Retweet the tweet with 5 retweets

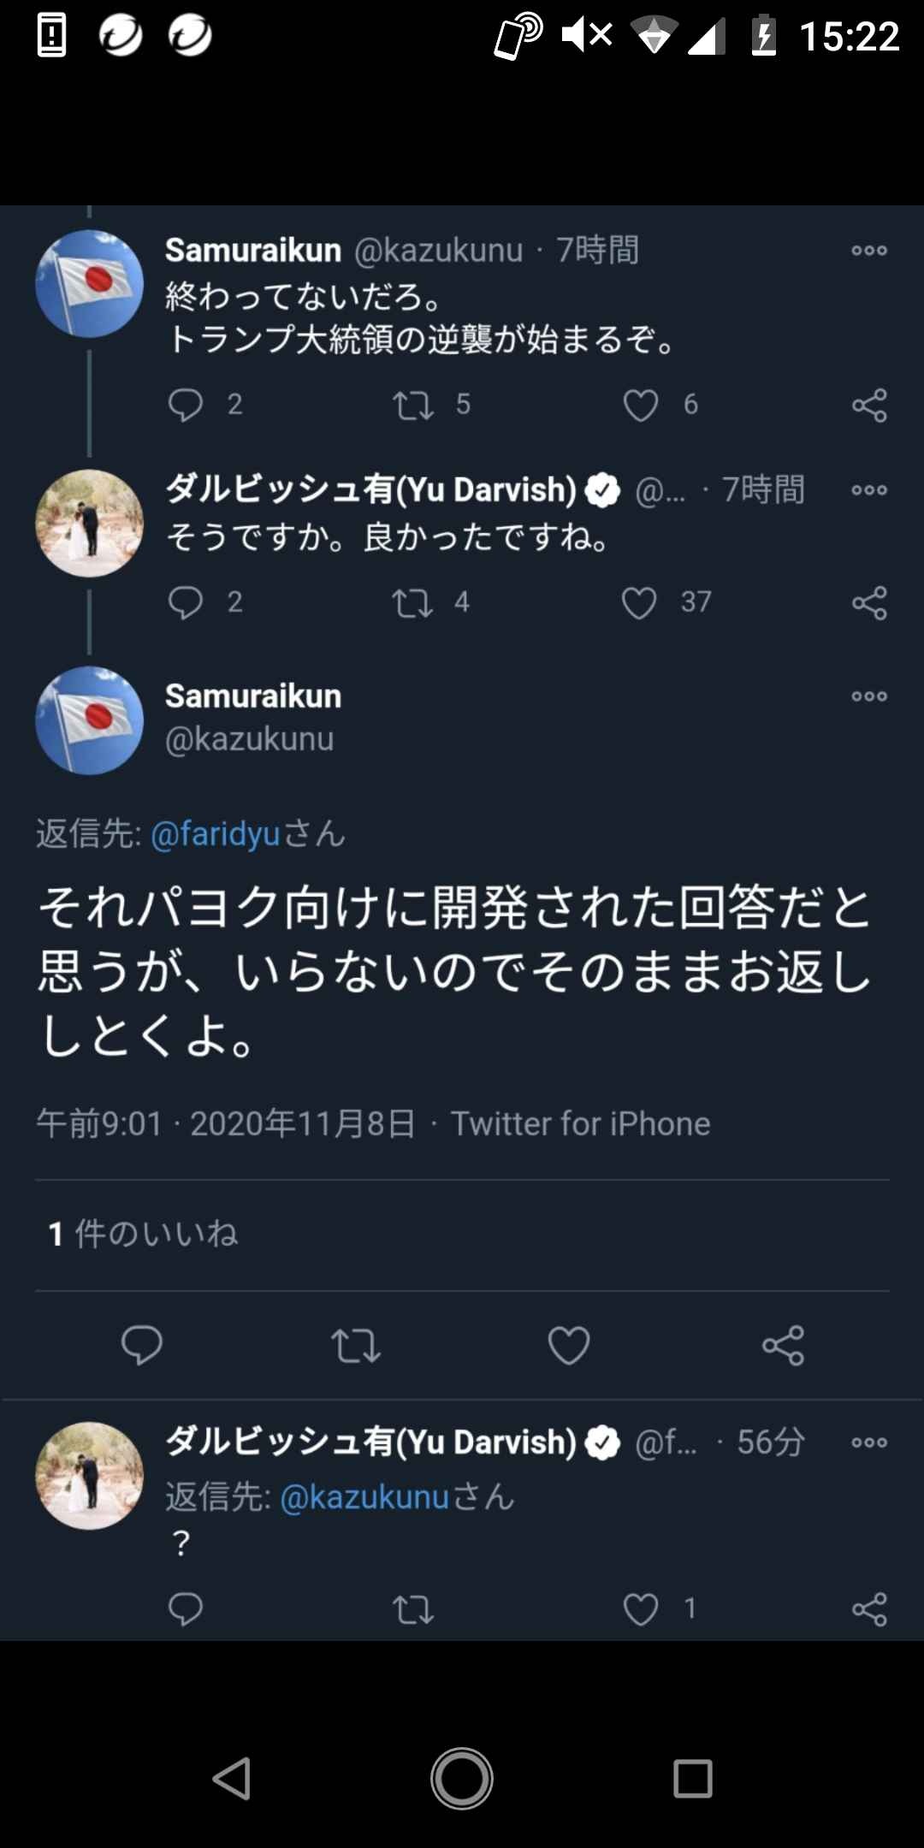(413, 406)
